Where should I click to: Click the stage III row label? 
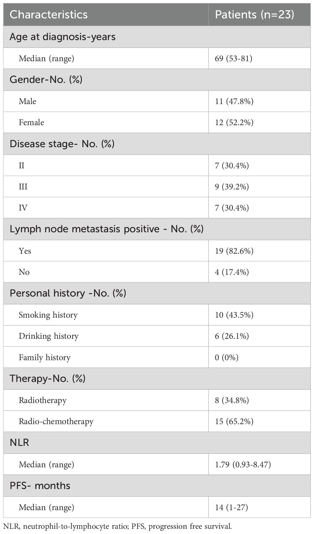(23, 186)
